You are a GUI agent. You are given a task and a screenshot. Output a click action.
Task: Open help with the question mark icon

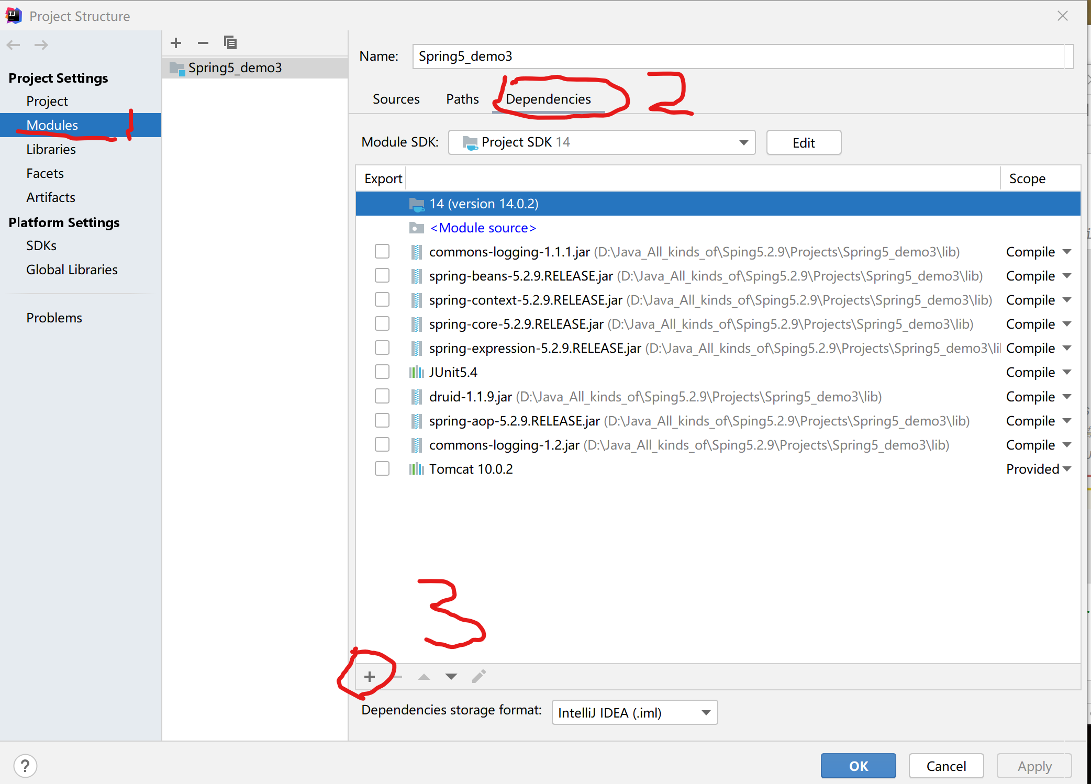coord(25,766)
